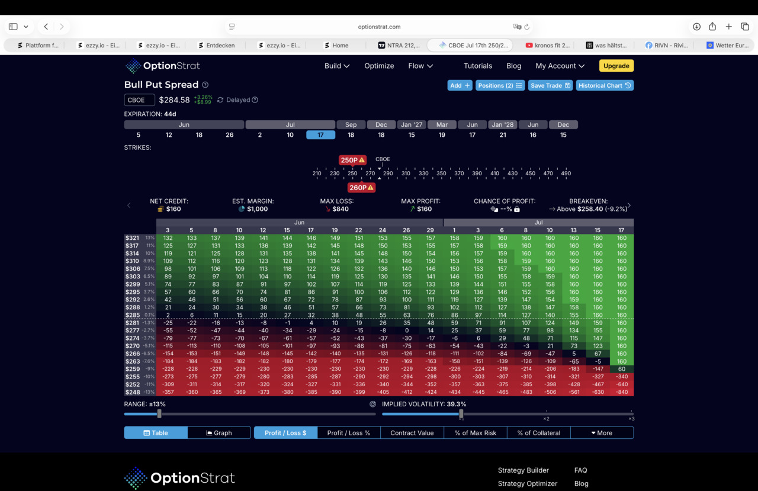This screenshot has height=491, width=758.
Task: Switch to Graph view
Action: pos(219,433)
